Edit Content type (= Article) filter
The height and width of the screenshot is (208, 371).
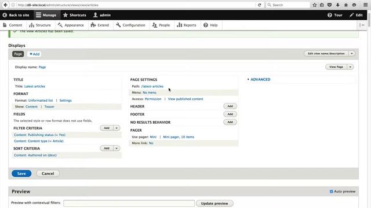pyautogui.click(x=39, y=141)
